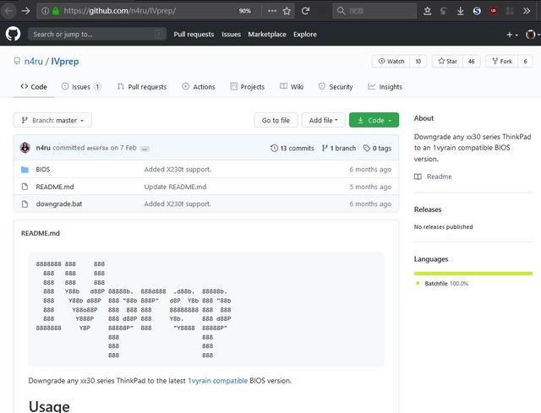
Task: Open the Add file dropdown
Action: pos(325,120)
